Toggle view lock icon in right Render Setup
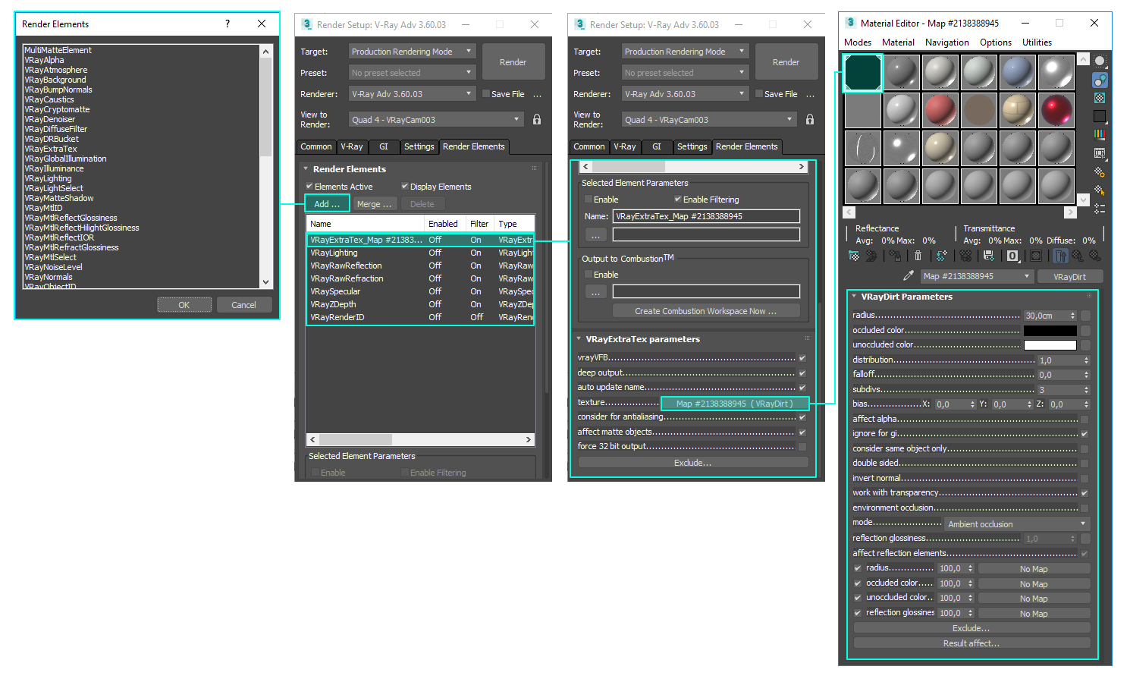The image size is (1130, 679). [810, 119]
